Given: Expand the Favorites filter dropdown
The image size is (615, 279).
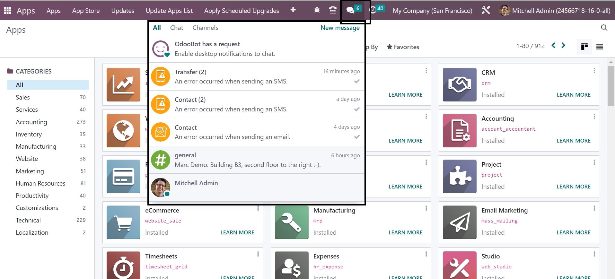Looking at the screenshot, I should coord(403,47).
